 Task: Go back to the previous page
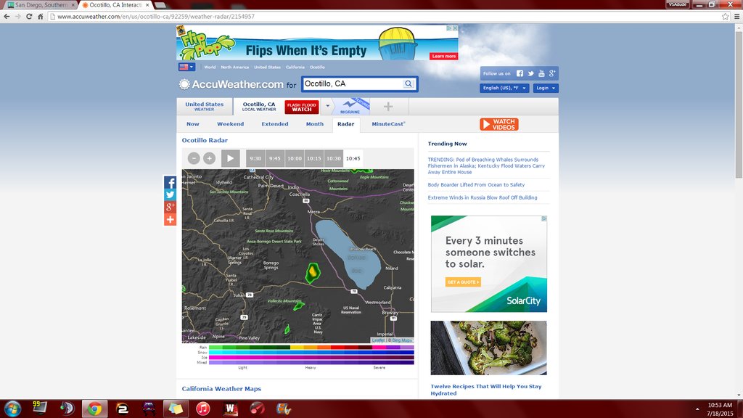click(x=7, y=17)
